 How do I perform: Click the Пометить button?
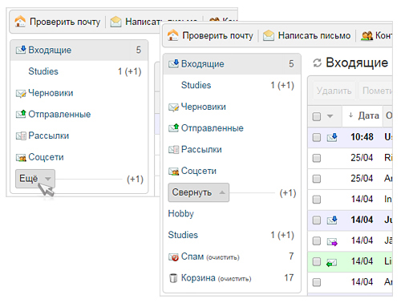(375, 91)
